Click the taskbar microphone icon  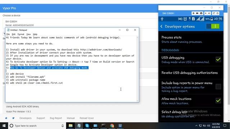coord(63,126)
